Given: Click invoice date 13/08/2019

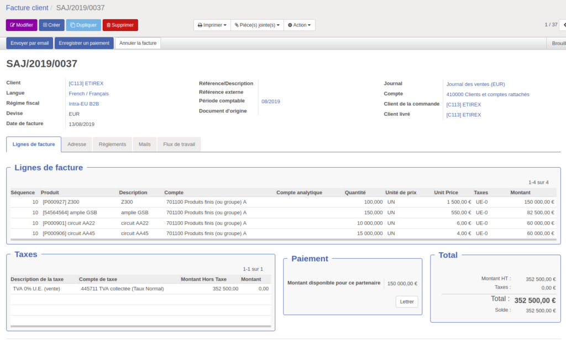Looking at the screenshot, I should 82,124.
